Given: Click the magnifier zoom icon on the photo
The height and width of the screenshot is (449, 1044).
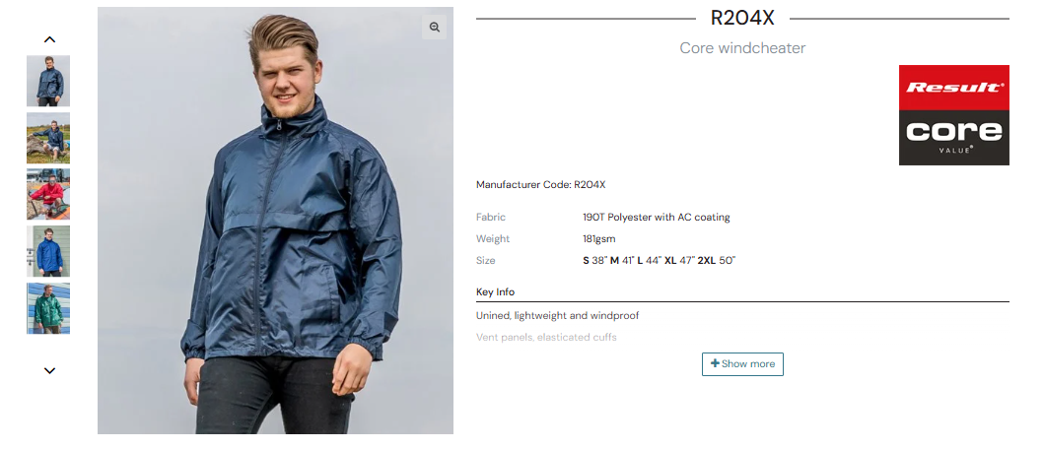Looking at the screenshot, I should pyautogui.click(x=434, y=28).
